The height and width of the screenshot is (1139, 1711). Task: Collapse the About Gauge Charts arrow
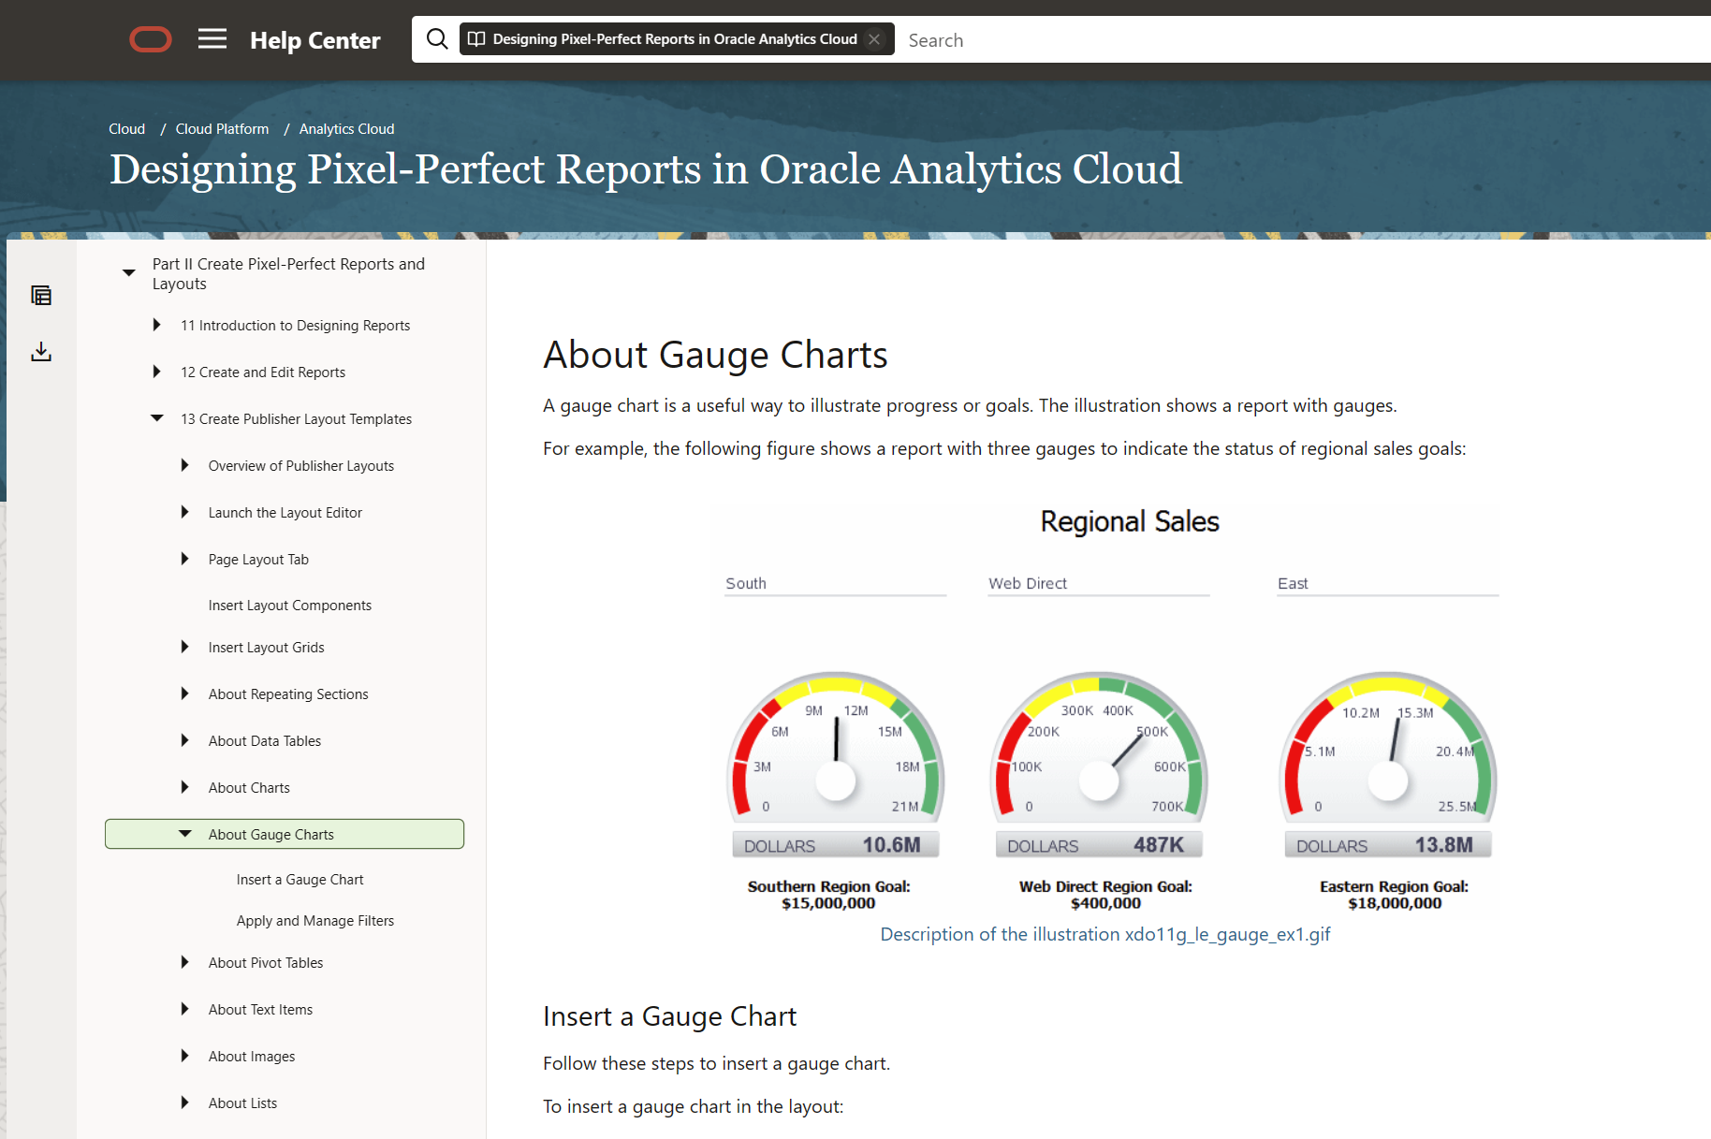click(185, 834)
